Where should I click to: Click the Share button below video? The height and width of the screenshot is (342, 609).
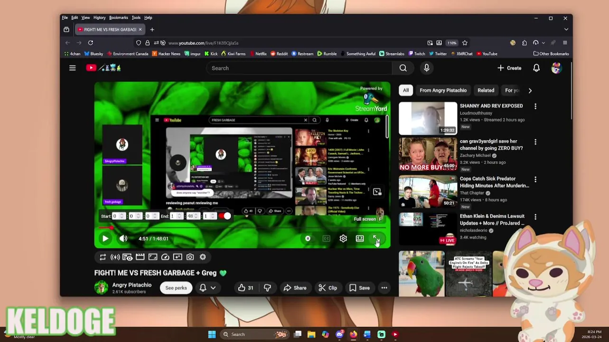pos(295,288)
